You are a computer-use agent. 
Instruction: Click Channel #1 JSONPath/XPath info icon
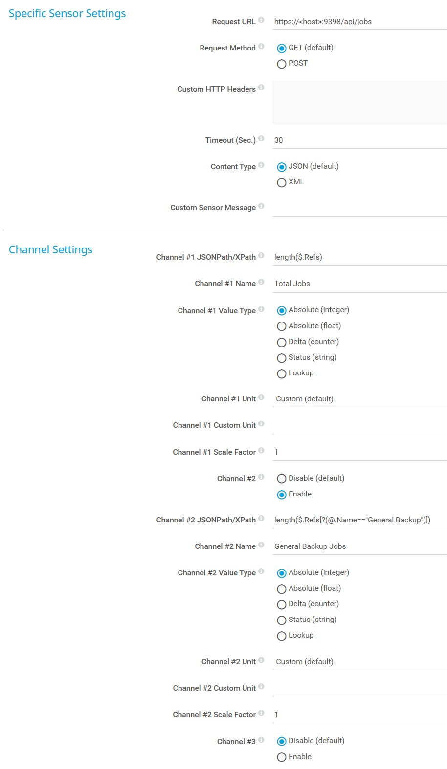[261, 255]
